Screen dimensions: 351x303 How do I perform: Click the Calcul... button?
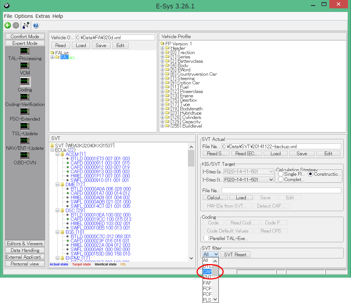coord(215,197)
